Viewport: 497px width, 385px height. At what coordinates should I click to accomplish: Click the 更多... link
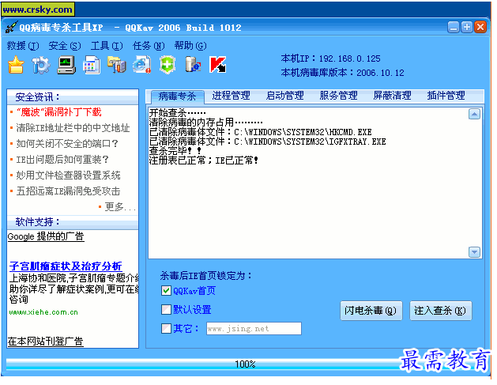(120, 207)
